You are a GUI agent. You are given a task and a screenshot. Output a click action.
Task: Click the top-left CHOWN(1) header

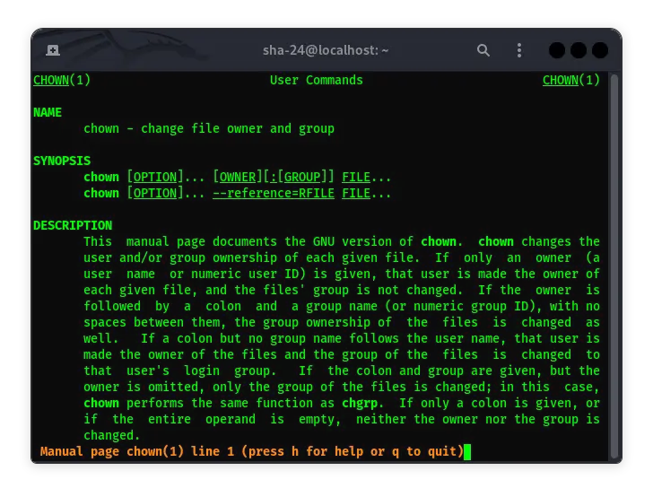point(62,80)
